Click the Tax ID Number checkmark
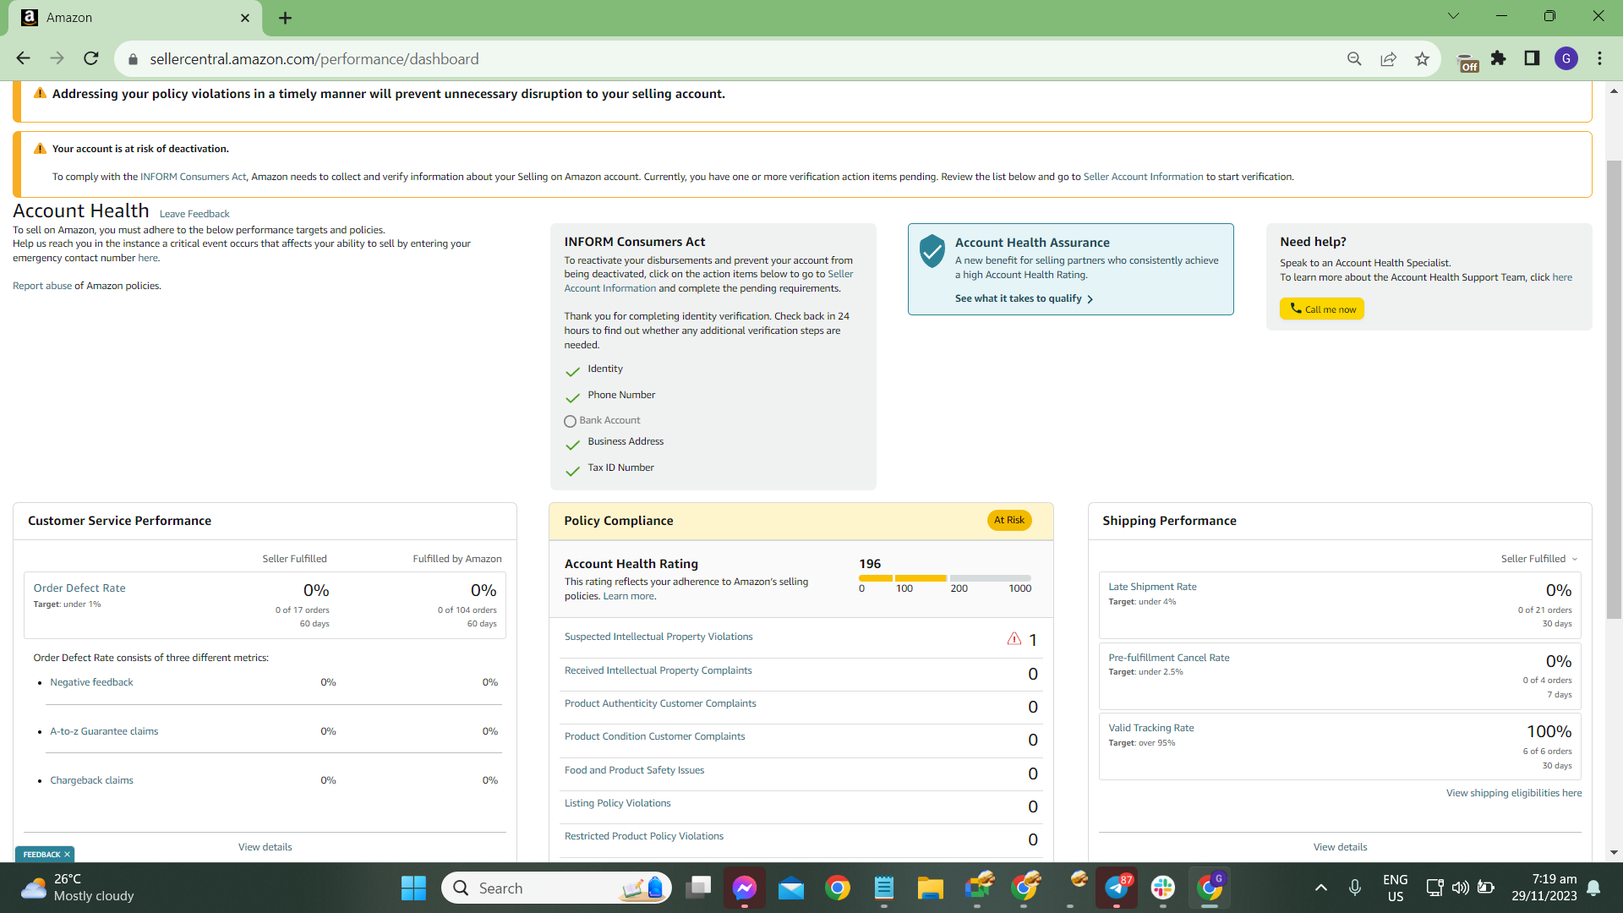 click(x=572, y=470)
